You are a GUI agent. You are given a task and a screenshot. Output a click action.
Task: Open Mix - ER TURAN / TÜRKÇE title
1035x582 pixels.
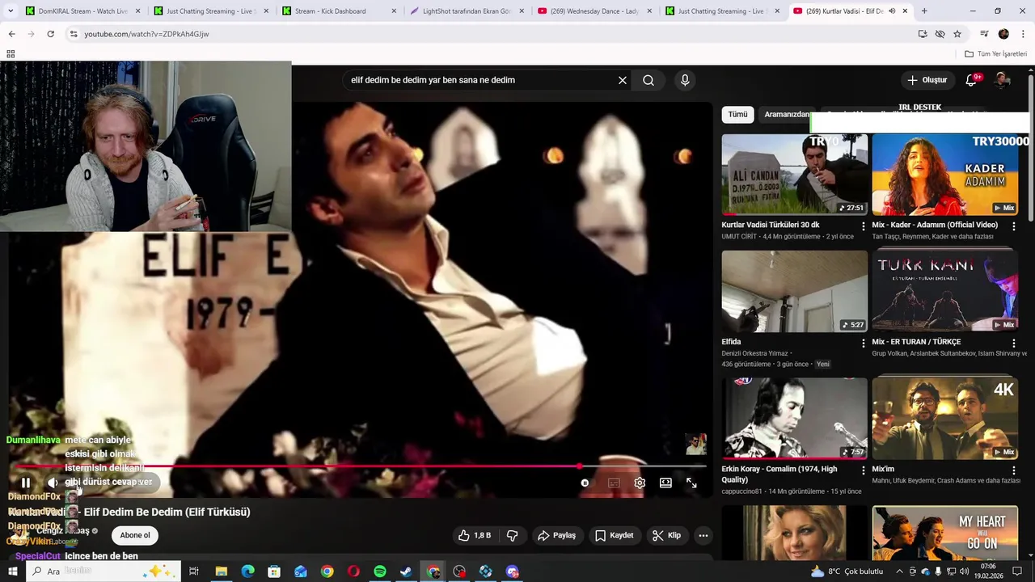click(916, 342)
